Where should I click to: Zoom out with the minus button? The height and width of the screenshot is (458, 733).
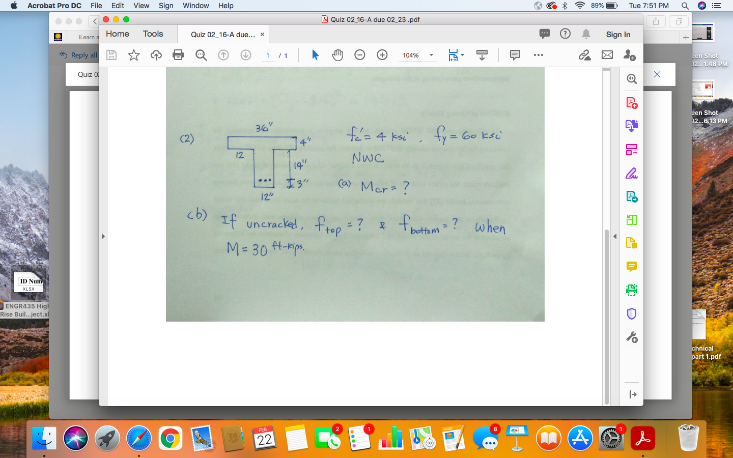tap(360, 55)
